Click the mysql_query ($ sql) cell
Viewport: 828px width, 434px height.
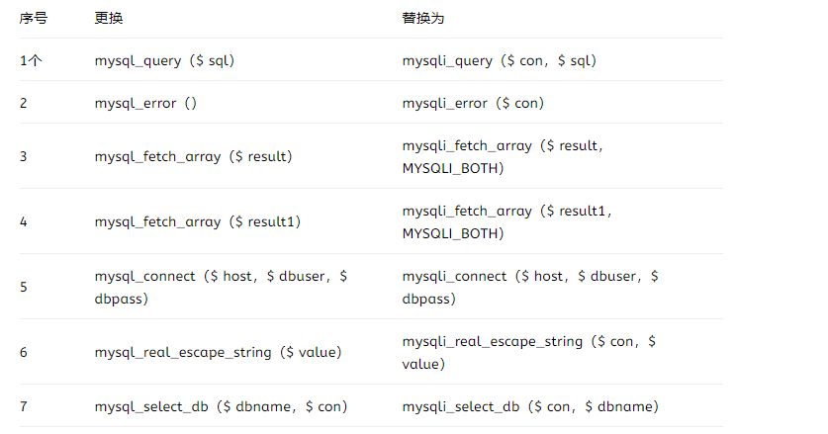coord(164,60)
